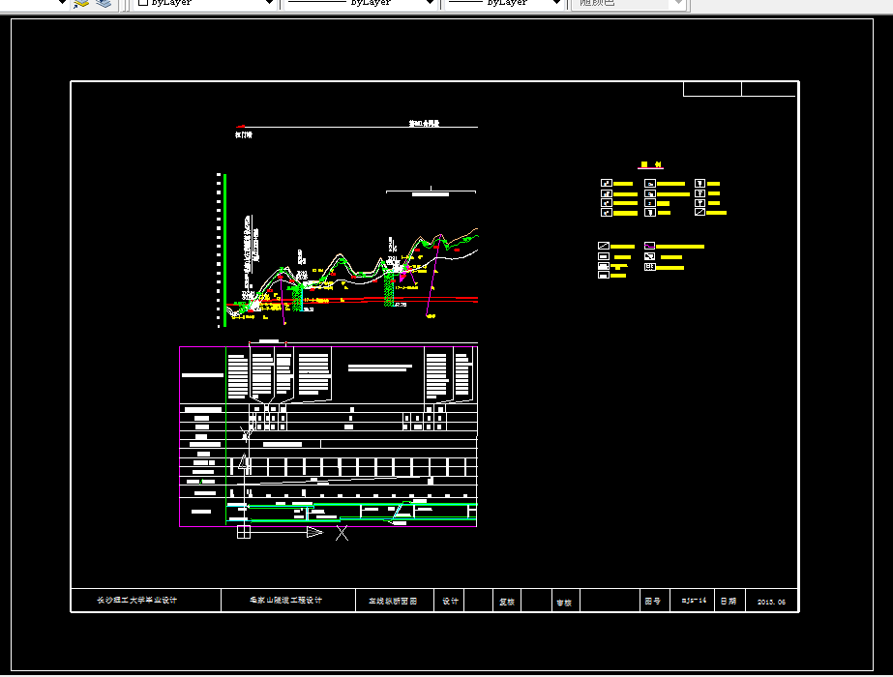Select the drawing number mjs-14
This screenshot has width=893, height=677.
click(x=694, y=601)
